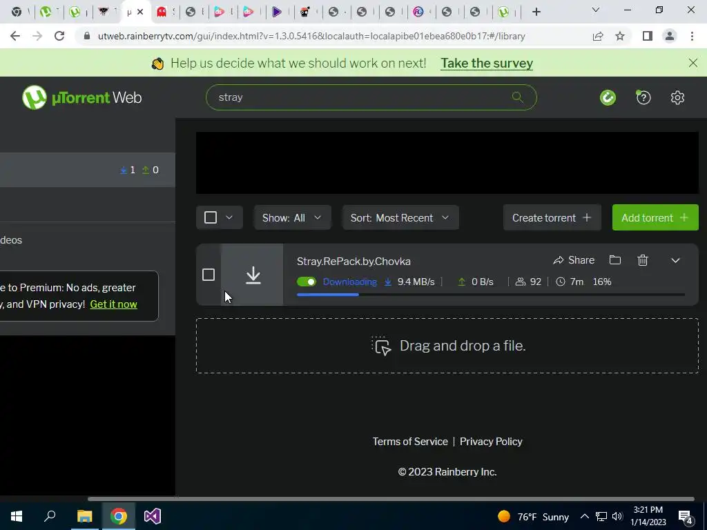Open the notification center icon
The height and width of the screenshot is (530, 707).
(685, 516)
